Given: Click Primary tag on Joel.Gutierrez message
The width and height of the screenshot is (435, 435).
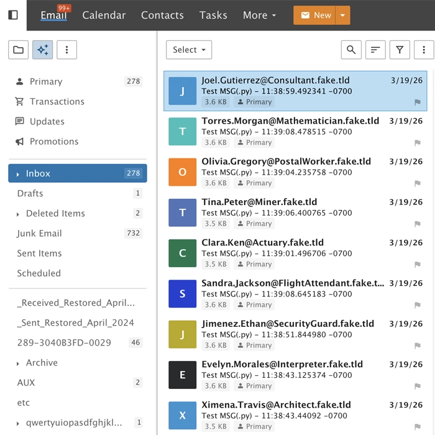Looking at the screenshot, I should (254, 102).
